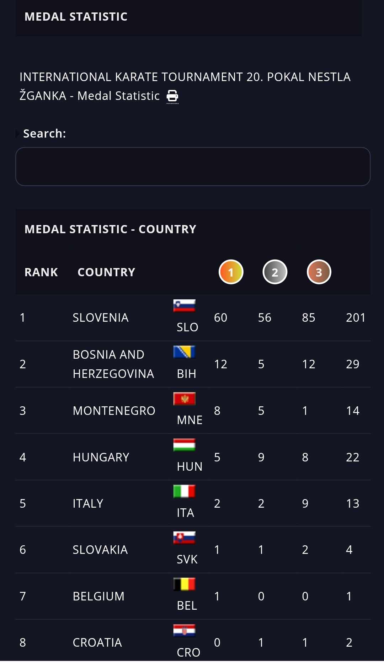Viewport: 384px width, 663px height.
Task: Click the gold medal column icon
Action: [x=231, y=272]
